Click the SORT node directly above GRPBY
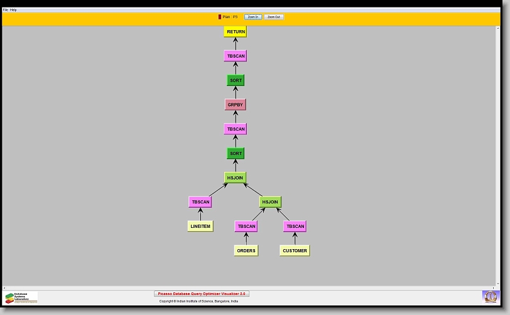 (236, 80)
